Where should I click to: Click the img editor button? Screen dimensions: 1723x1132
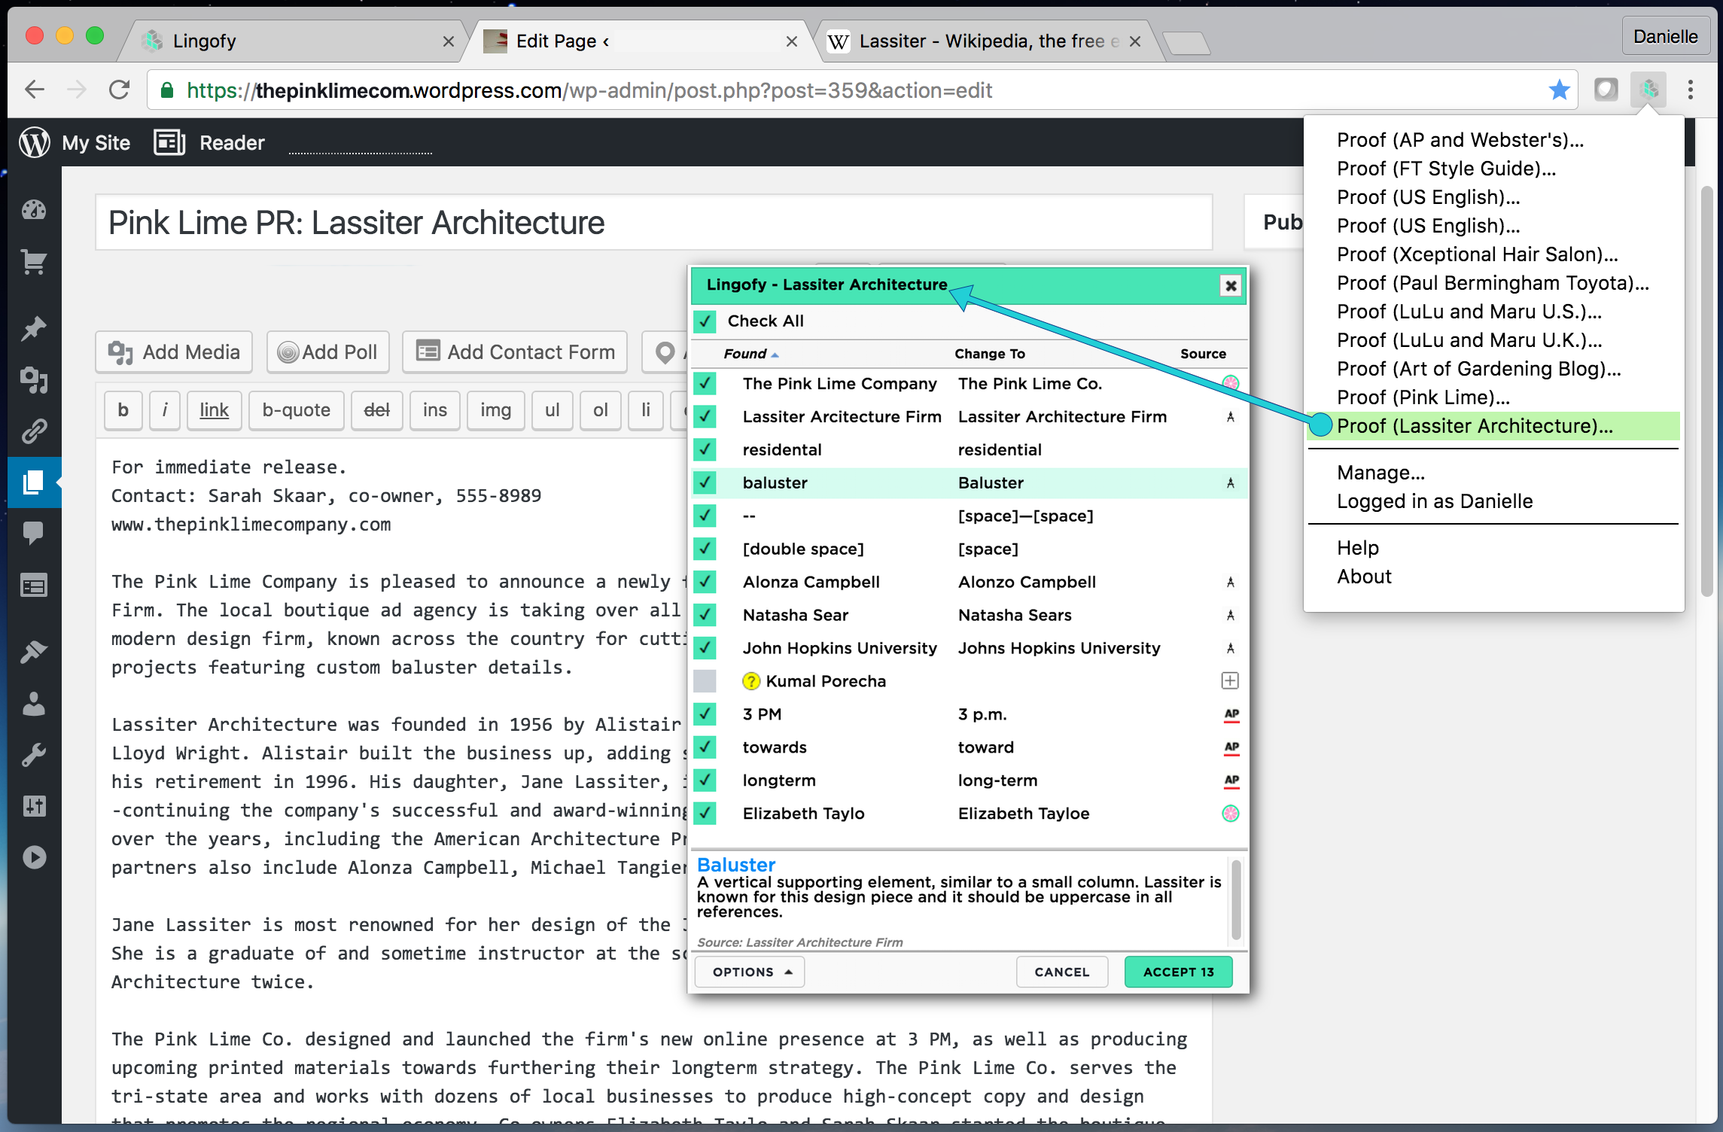coord(495,410)
